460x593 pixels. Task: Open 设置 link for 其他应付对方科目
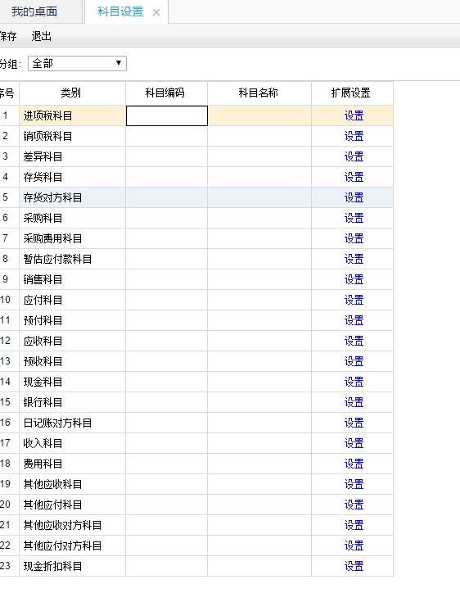(x=354, y=545)
